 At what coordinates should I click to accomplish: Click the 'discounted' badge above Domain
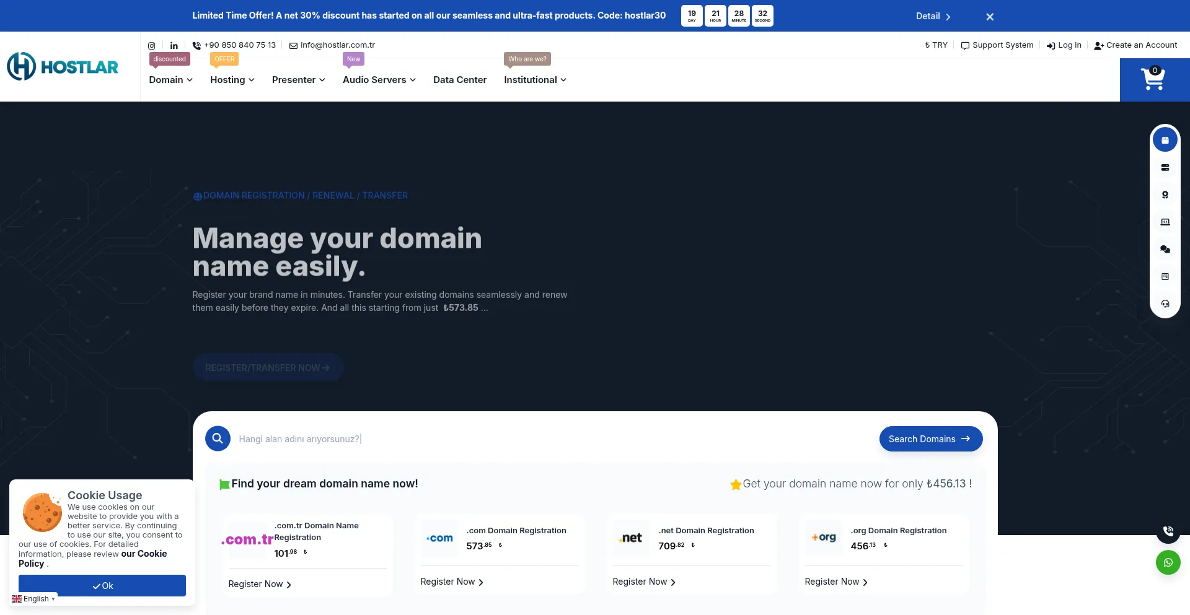point(169,59)
